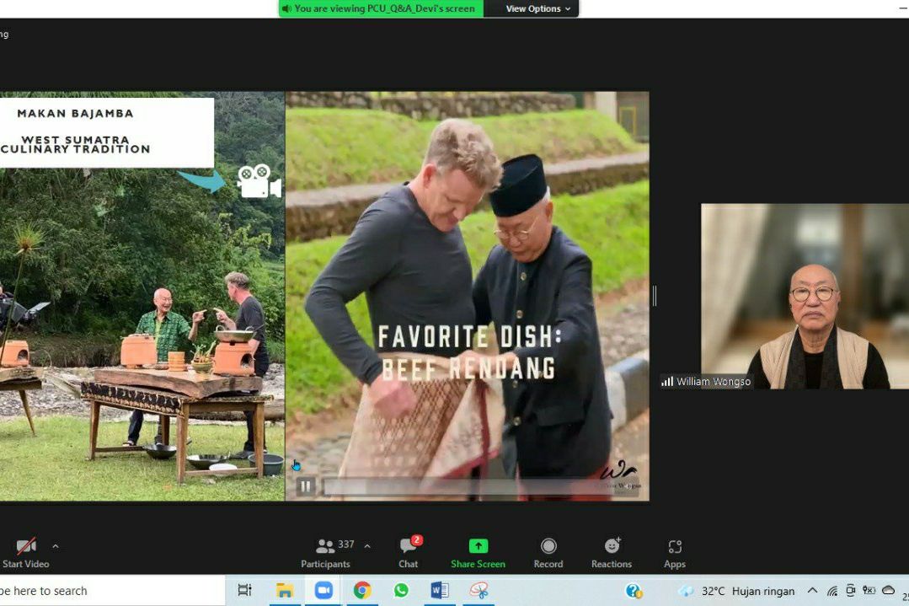Image resolution: width=909 pixels, height=606 pixels.
Task: Select William Wongso's video thumbnail
Action: (805, 296)
